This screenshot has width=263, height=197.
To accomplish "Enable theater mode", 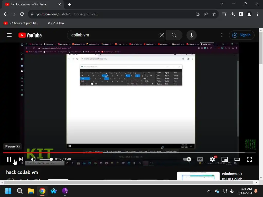I will coord(237,159).
